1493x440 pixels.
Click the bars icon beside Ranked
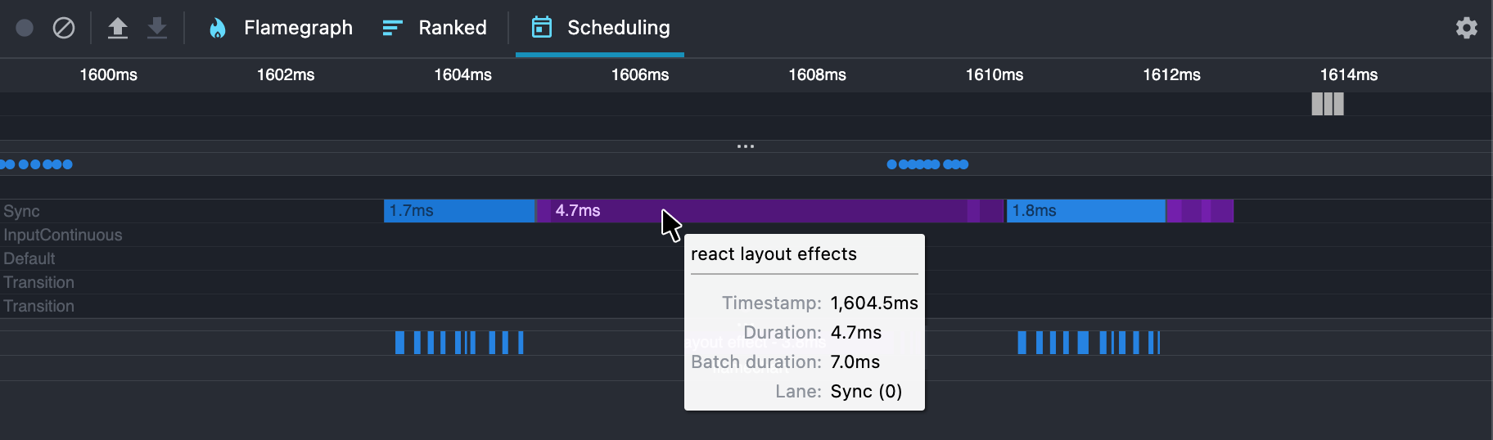[392, 29]
